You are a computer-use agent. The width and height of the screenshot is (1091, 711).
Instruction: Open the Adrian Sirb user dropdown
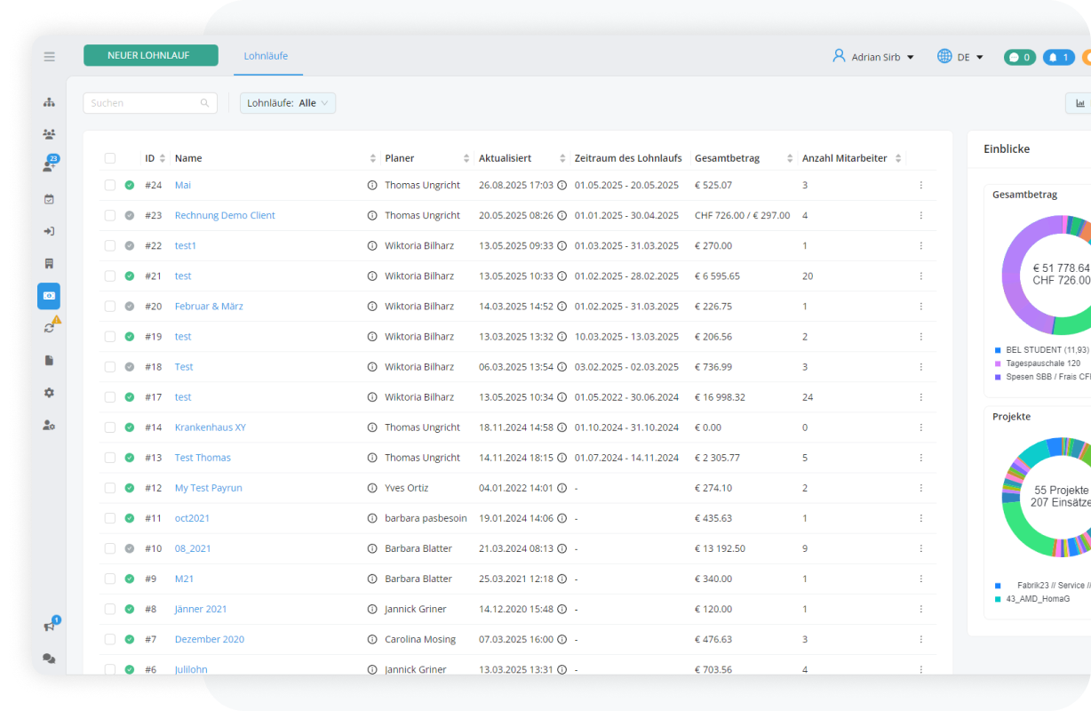(873, 57)
